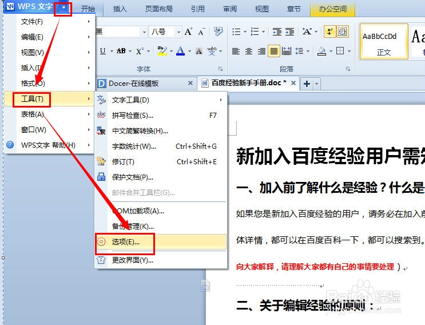Image resolution: width=425 pixels, height=325 pixels.
Task: Switch to the 审阅 ribbon tab
Action: point(230,9)
